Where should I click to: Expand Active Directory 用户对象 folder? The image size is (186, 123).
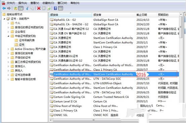pos(8,49)
